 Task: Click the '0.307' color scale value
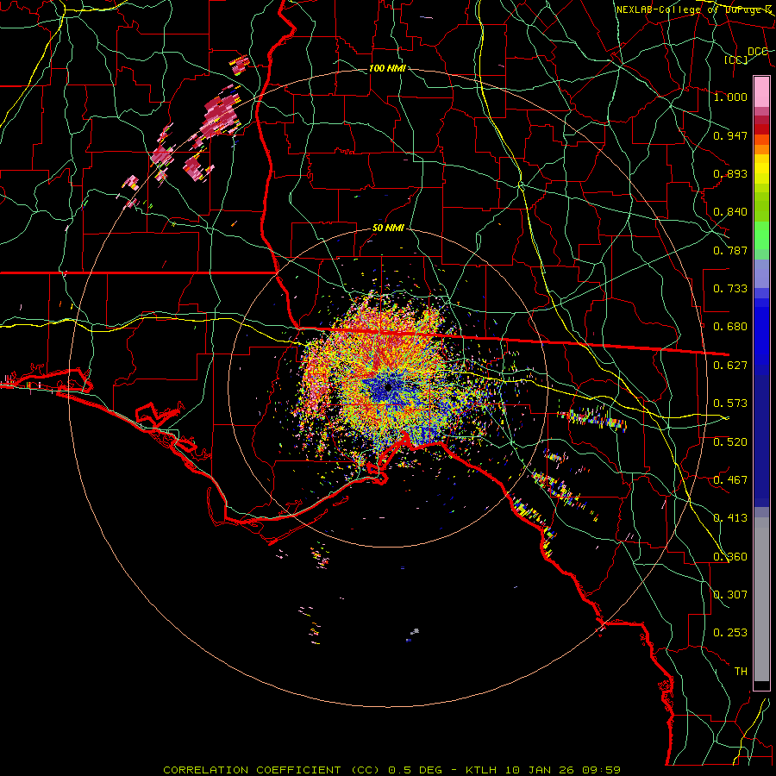point(730,595)
